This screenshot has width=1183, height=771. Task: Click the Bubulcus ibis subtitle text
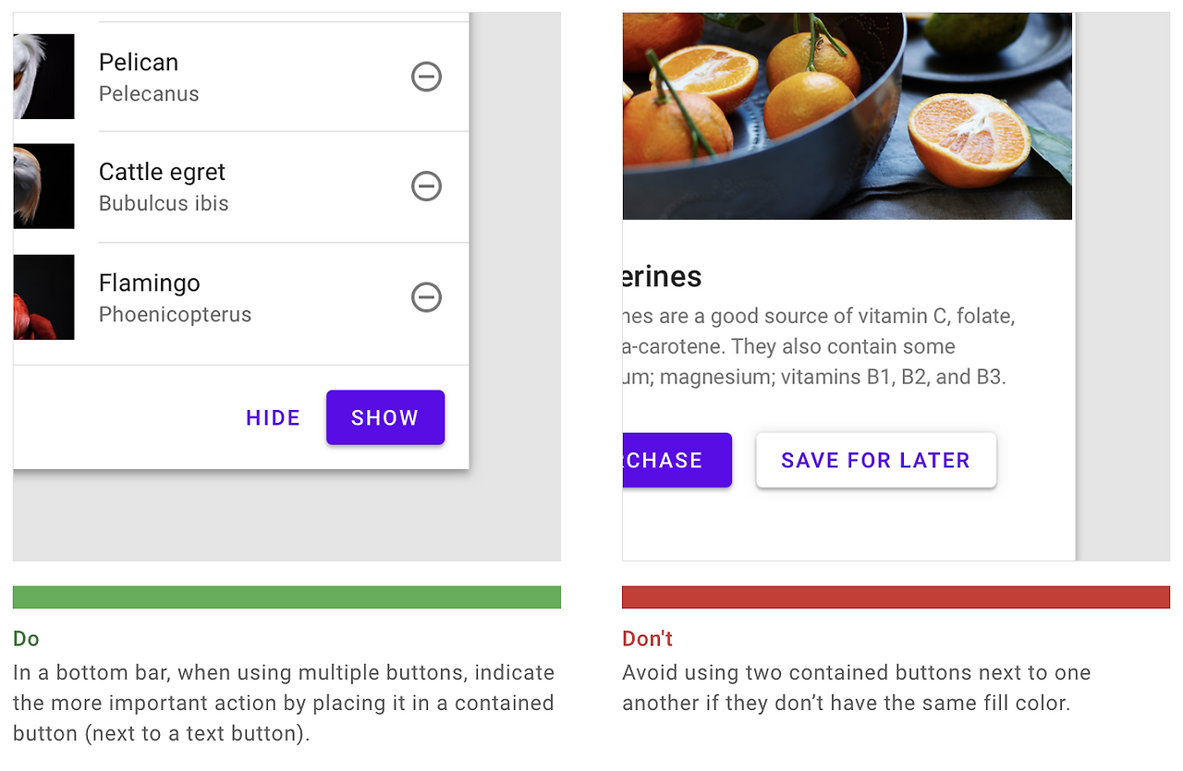(164, 203)
